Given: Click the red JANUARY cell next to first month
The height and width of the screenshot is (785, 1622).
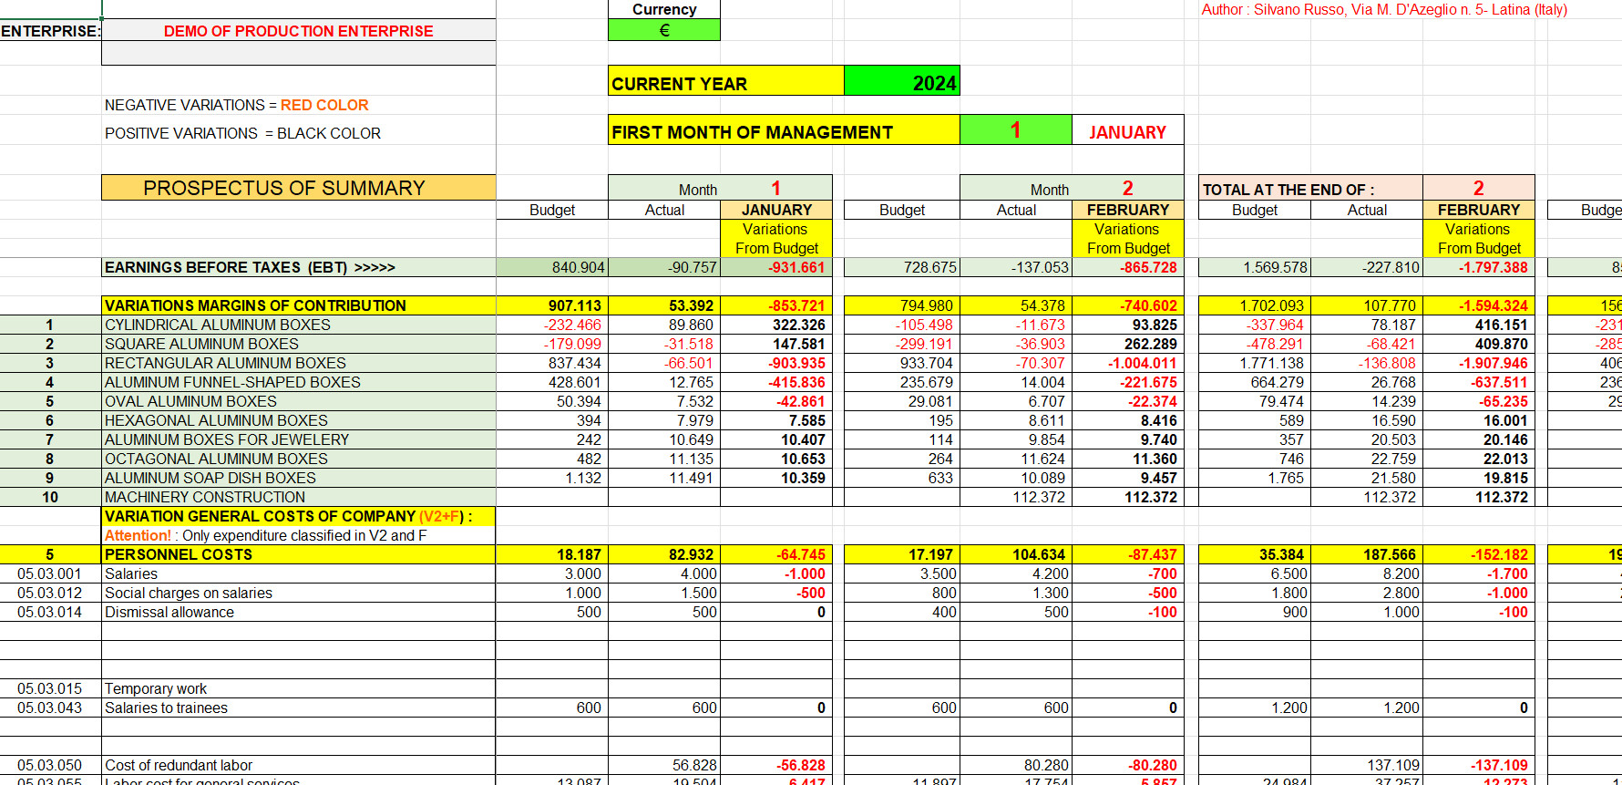Looking at the screenshot, I should point(1127,130).
